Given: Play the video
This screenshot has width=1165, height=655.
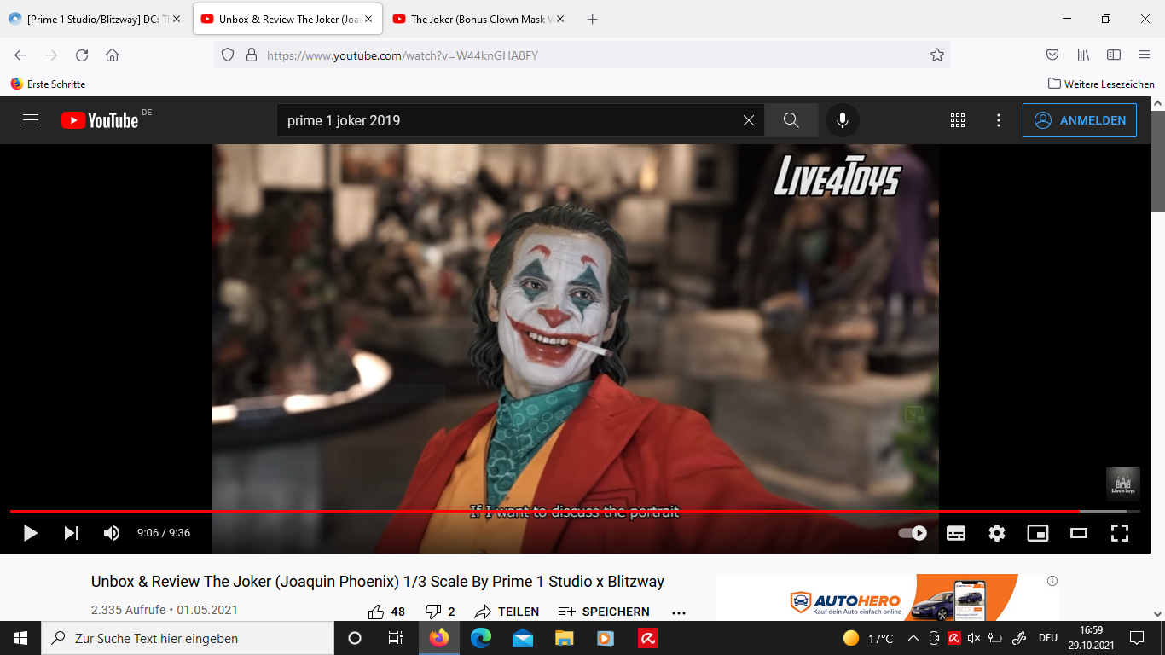Looking at the screenshot, I should [31, 533].
